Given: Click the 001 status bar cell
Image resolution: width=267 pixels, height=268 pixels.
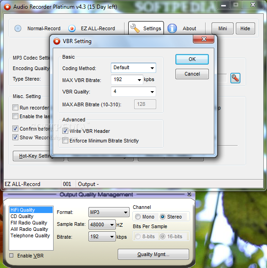Looking at the screenshot, I should [x=67, y=184].
